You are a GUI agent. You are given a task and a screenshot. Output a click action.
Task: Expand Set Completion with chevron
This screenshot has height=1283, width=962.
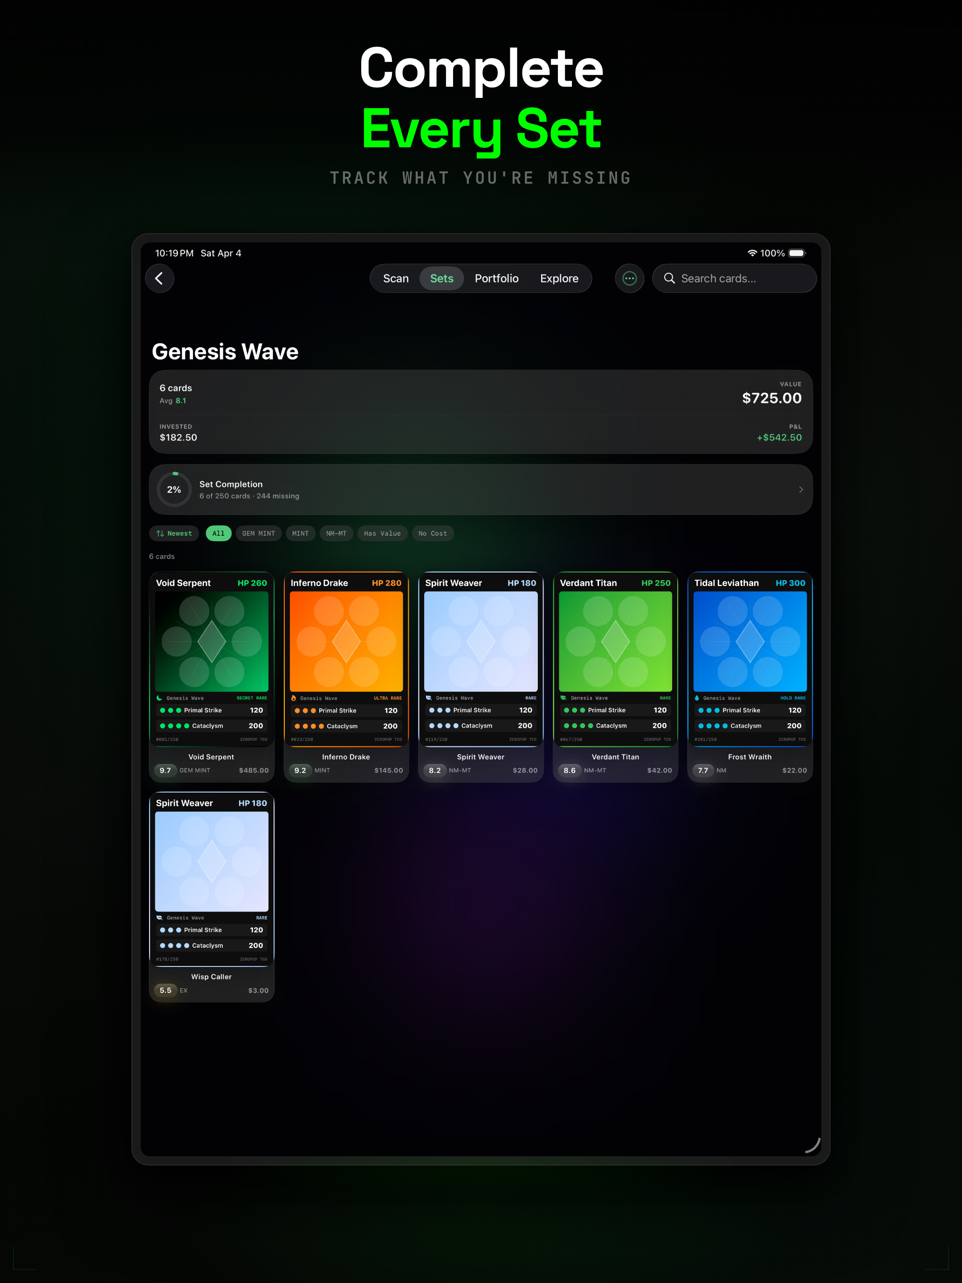(x=801, y=490)
